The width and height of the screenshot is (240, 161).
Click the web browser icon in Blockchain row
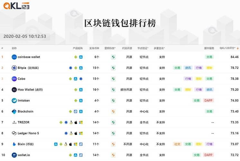click(x=76, y=111)
